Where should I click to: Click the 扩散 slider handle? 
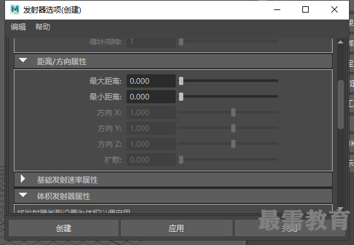[181, 159]
